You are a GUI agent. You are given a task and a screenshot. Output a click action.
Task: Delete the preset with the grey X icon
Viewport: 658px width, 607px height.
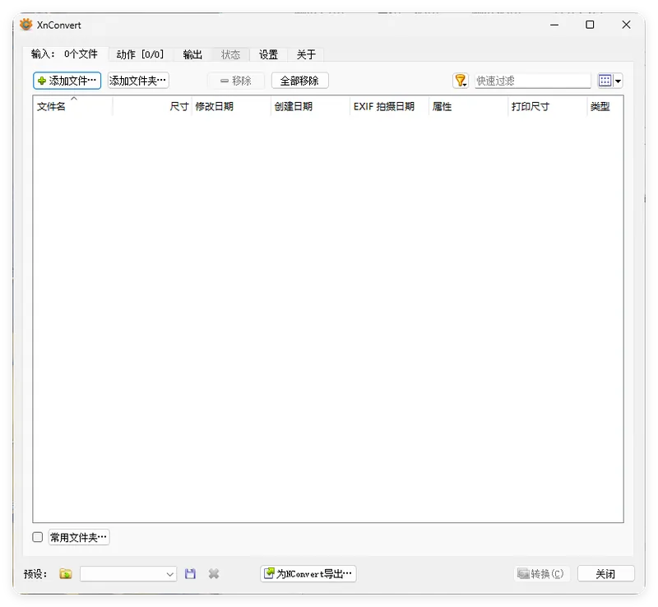(x=214, y=573)
